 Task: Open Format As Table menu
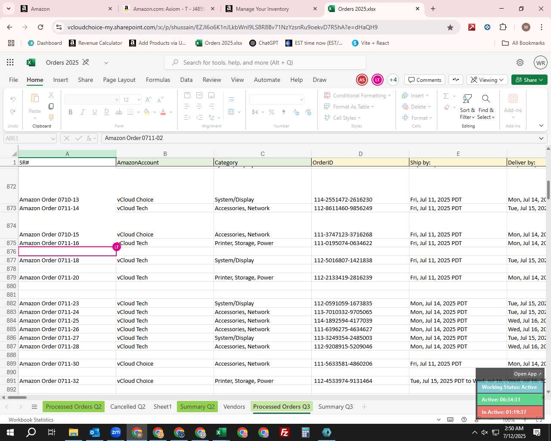pyautogui.click(x=349, y=107)
